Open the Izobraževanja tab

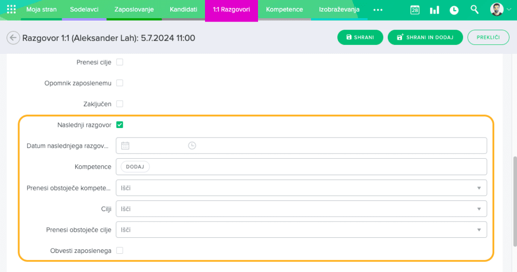(339, 10)
